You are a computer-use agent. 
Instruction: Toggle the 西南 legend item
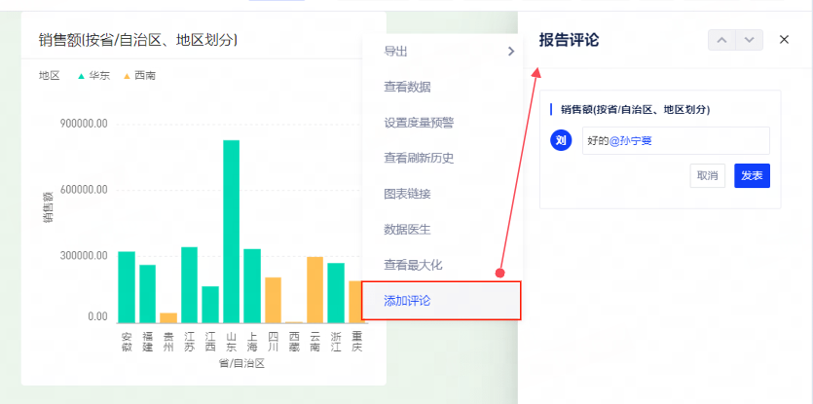138,75
